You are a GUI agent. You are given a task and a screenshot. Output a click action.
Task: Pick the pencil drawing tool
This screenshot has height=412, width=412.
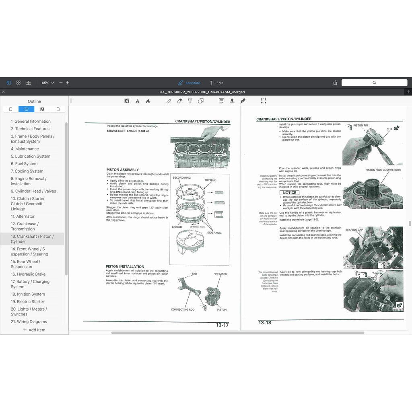point(169,101)
